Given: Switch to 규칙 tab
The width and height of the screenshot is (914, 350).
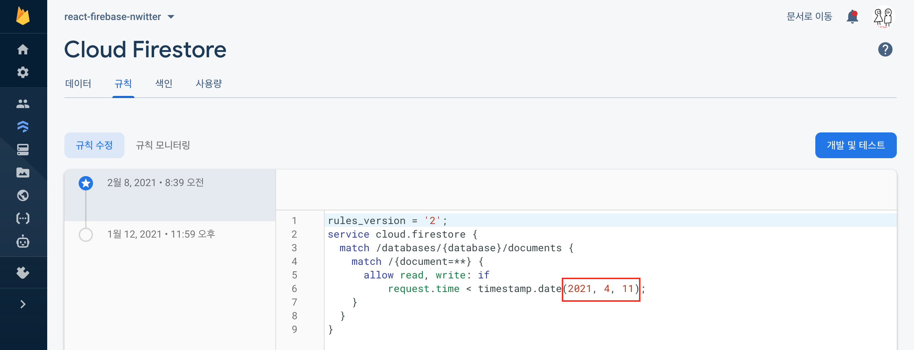Looking at the screenshot, I should coord(123,84).
